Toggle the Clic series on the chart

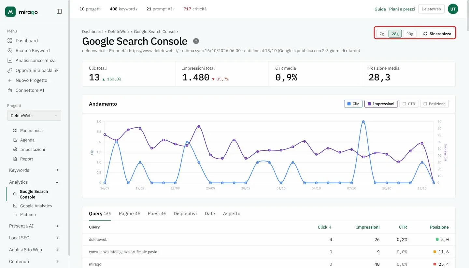(353, 104)
